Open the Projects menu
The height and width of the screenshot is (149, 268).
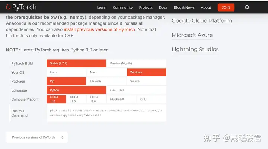pos(146,7)
